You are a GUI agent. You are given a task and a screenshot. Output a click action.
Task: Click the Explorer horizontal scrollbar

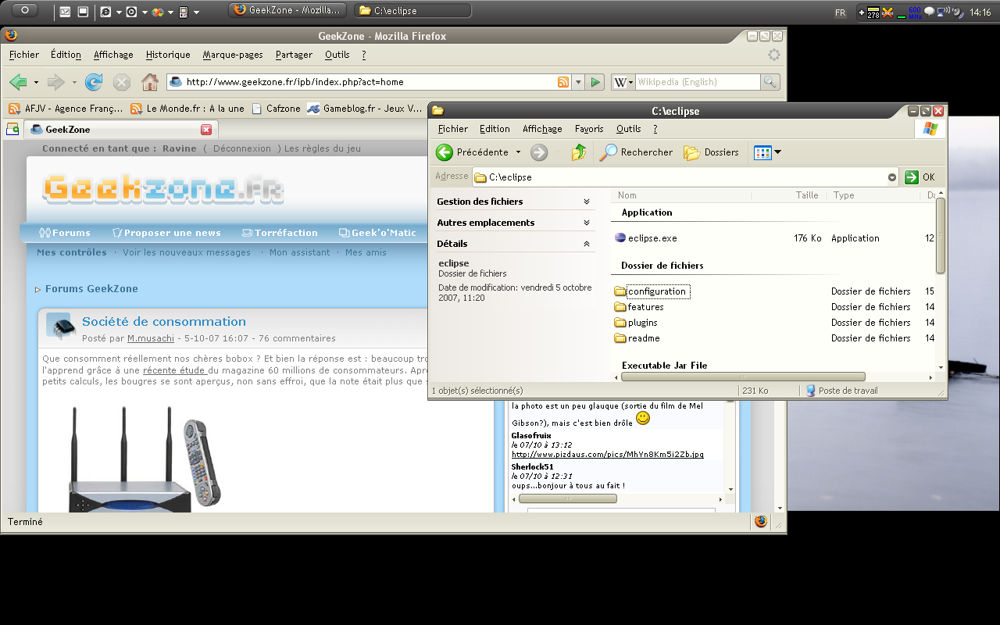click(743, 377)
